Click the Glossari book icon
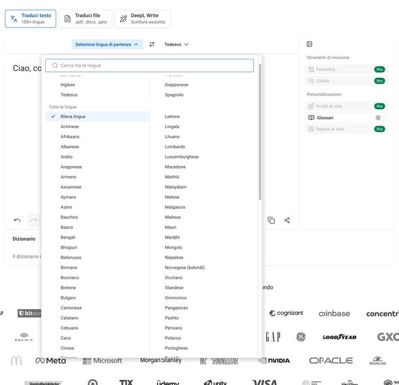 (x=311, y=118)
